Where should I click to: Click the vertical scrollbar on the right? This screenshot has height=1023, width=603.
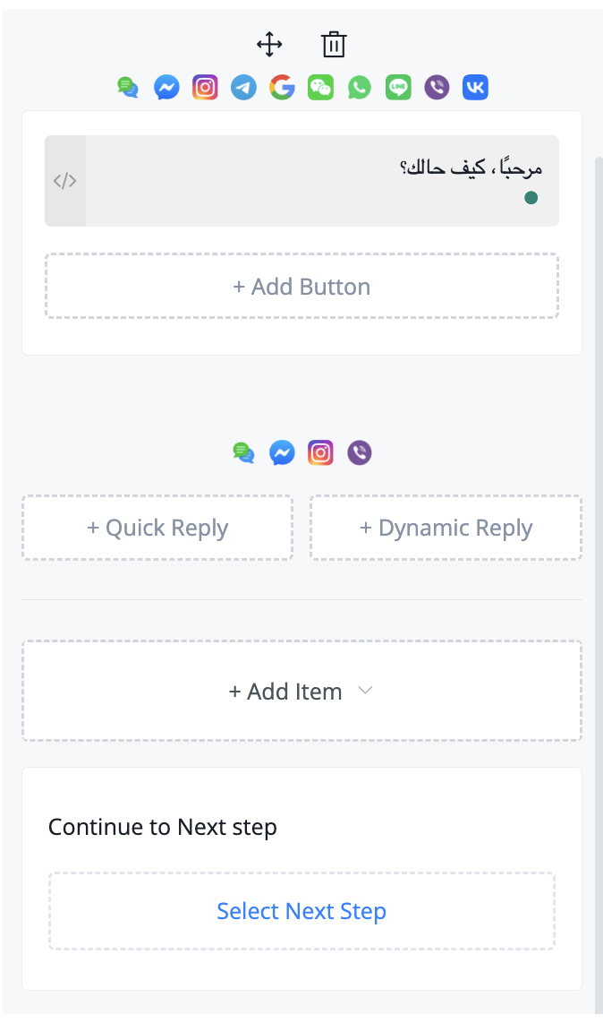598,537
